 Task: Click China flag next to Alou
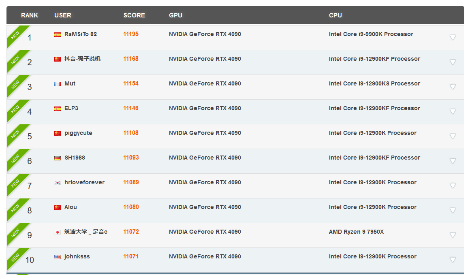pyautogui.click(x=58, y=207)
